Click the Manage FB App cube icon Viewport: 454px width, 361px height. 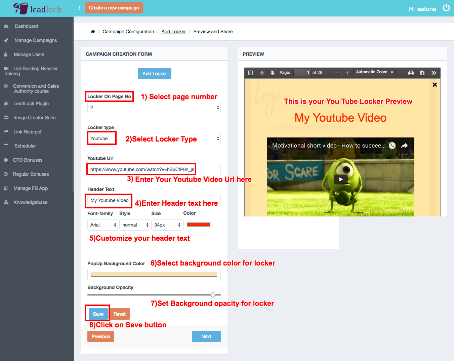tap(6, 188)
